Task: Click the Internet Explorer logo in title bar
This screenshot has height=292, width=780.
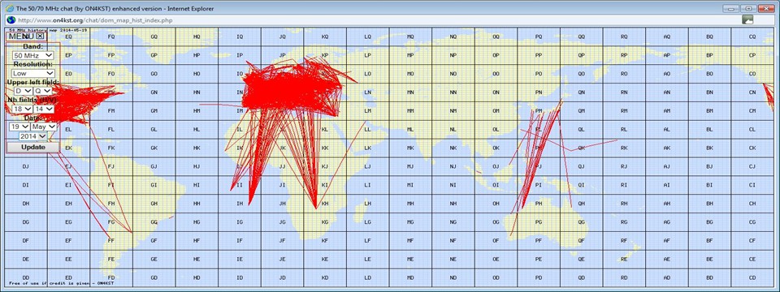Action: click(9, 8)
